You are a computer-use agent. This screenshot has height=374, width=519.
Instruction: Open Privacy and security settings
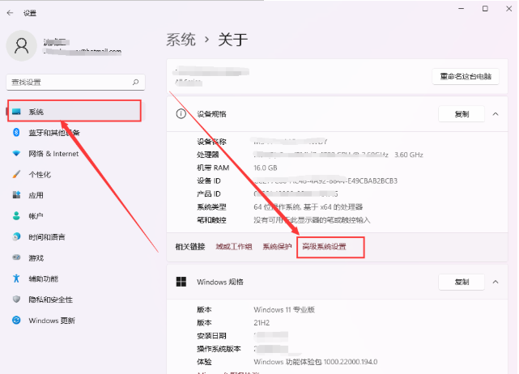[50, 300]
